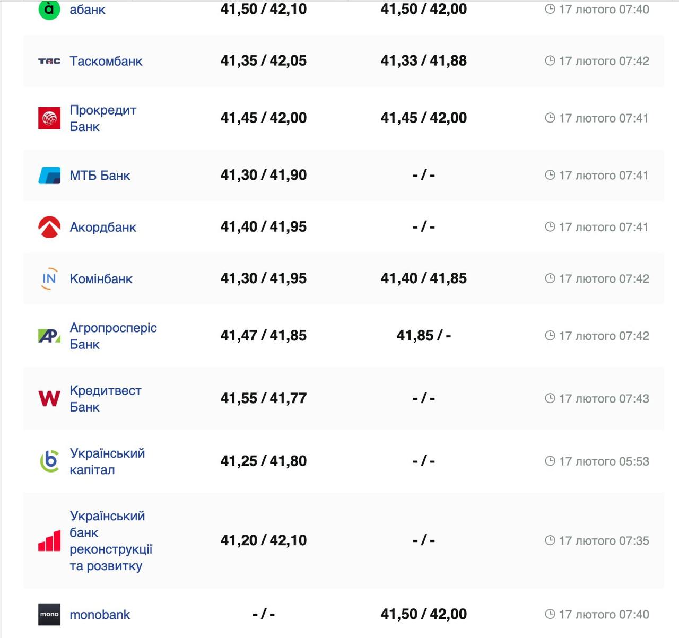The height and width of the screenshot is (638, 679).
Task: Open the Акордбанк link
Action: pyautogui.click(x=103, y=227)
